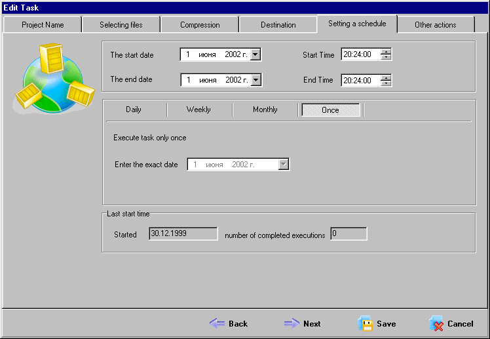
Task: Open the exact date dropdown arrow
Action: (x=284, y=164)
